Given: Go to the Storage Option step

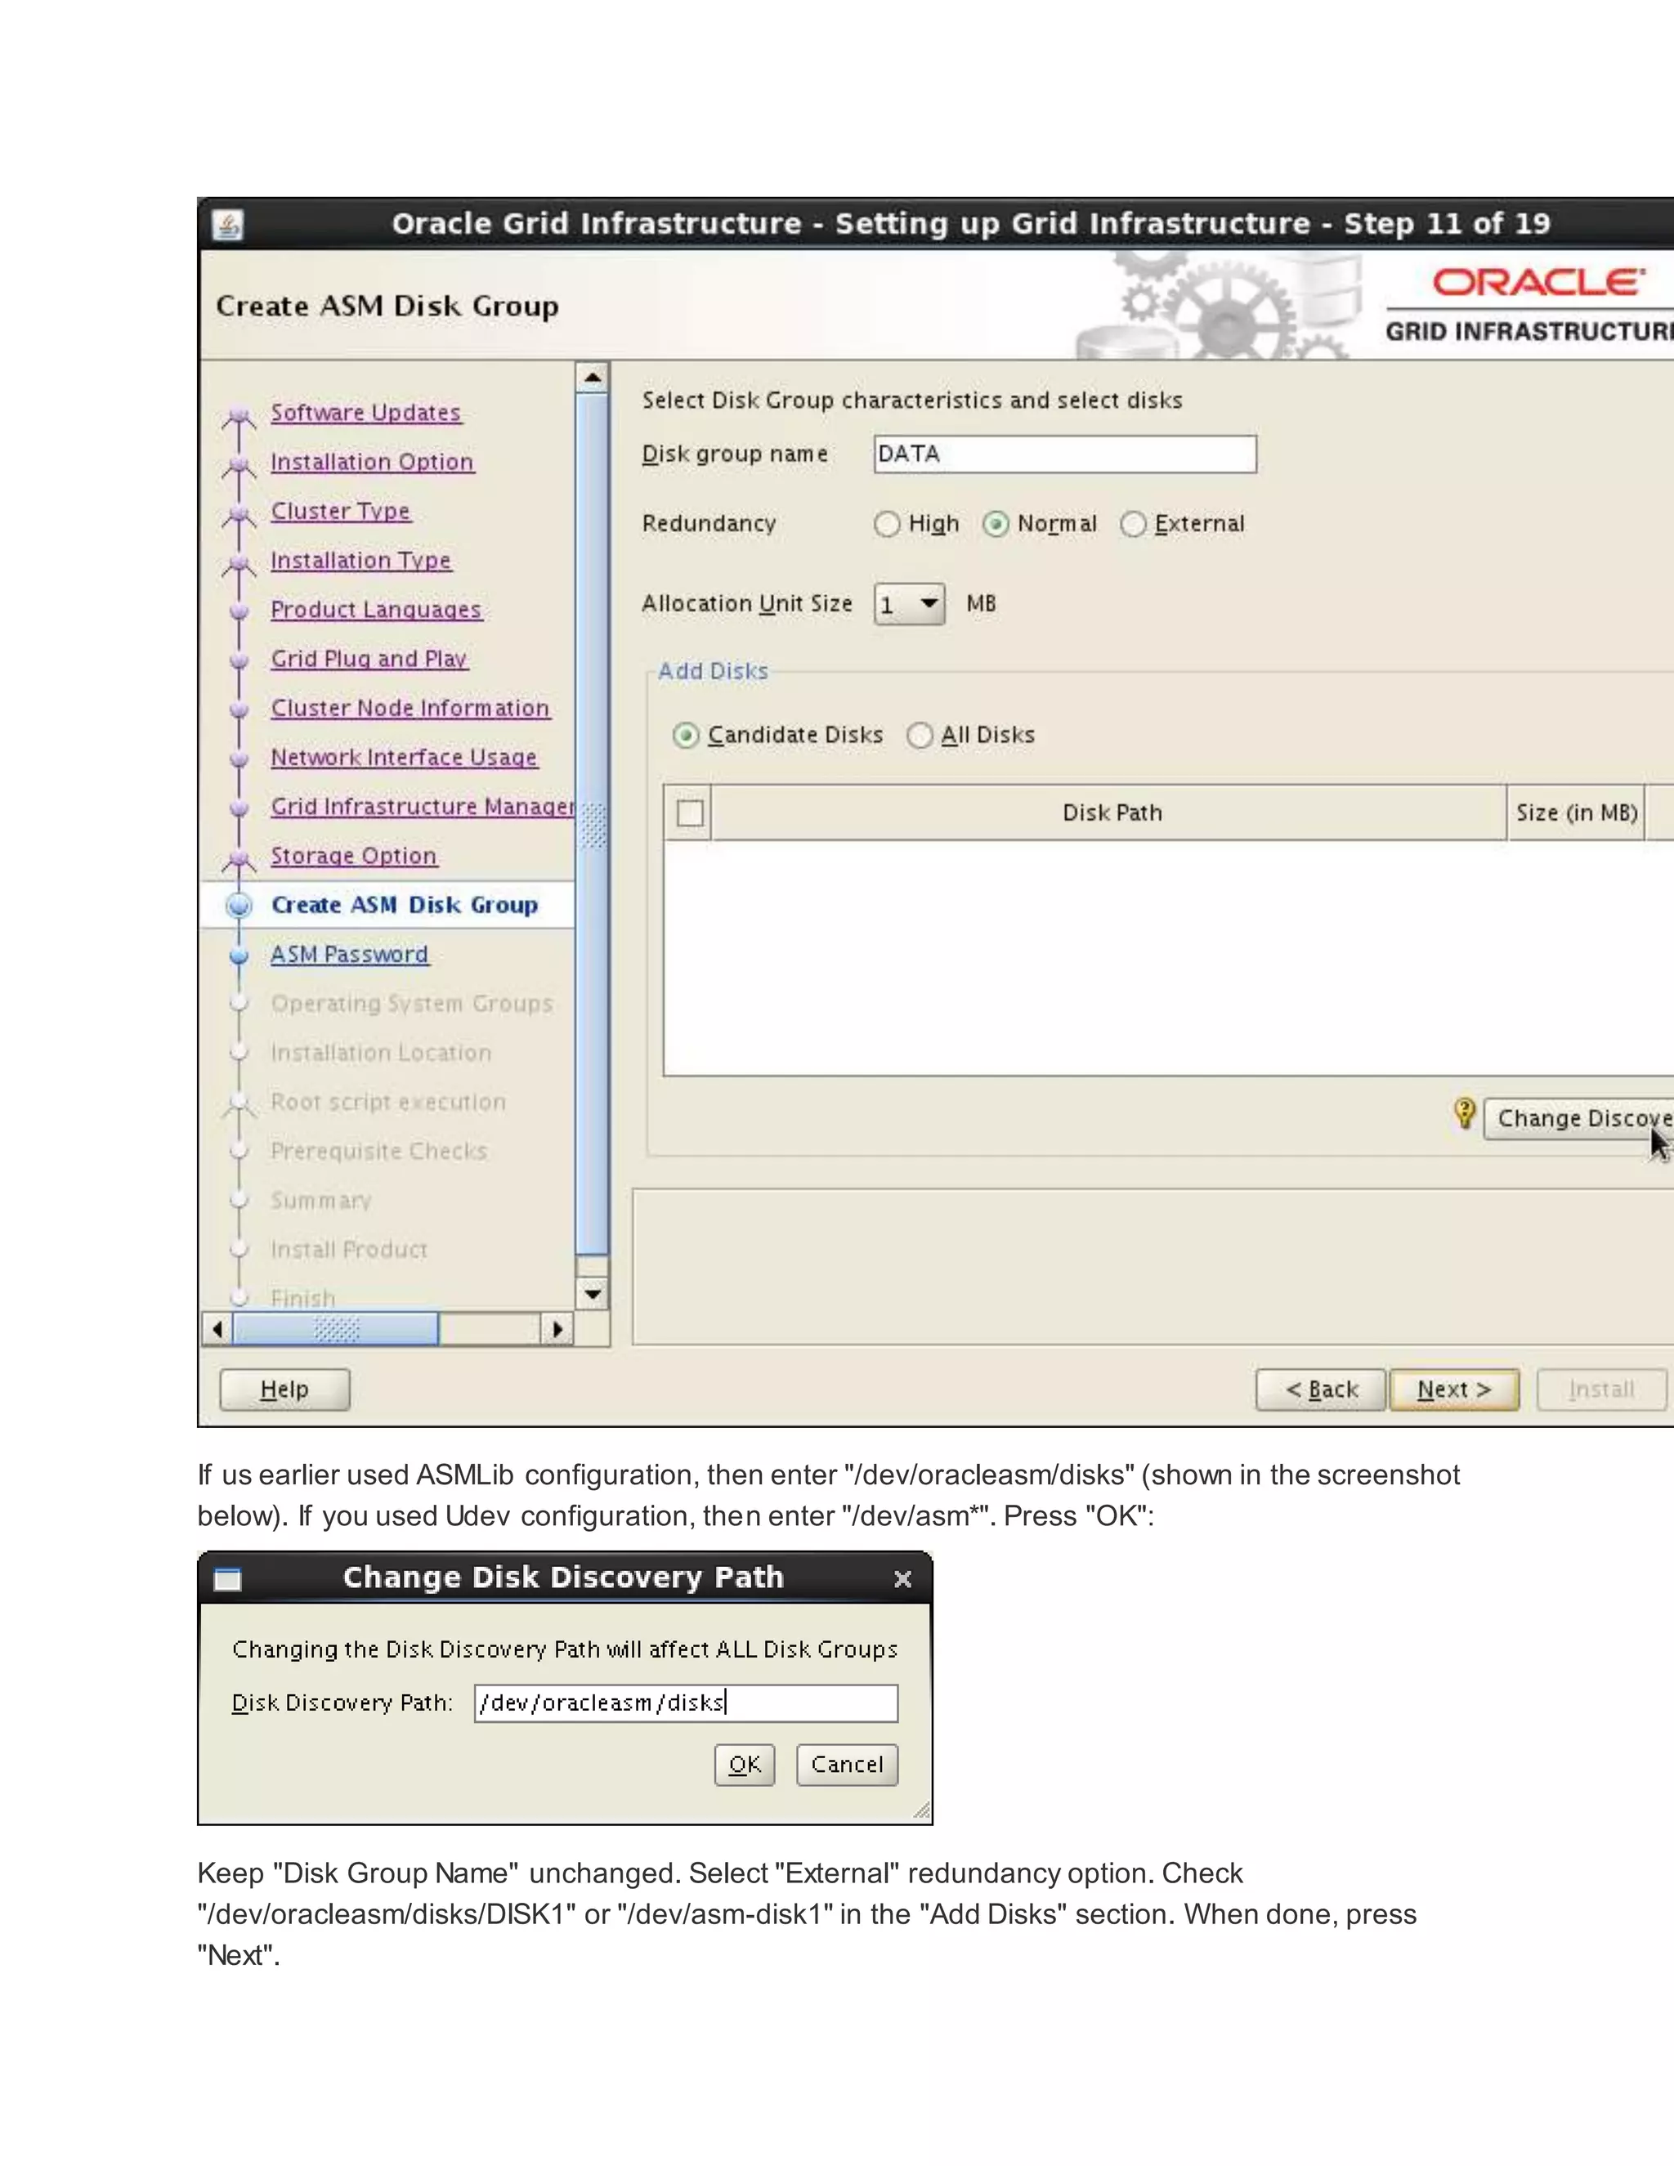Looking at the screenshot, I should 353,856.
